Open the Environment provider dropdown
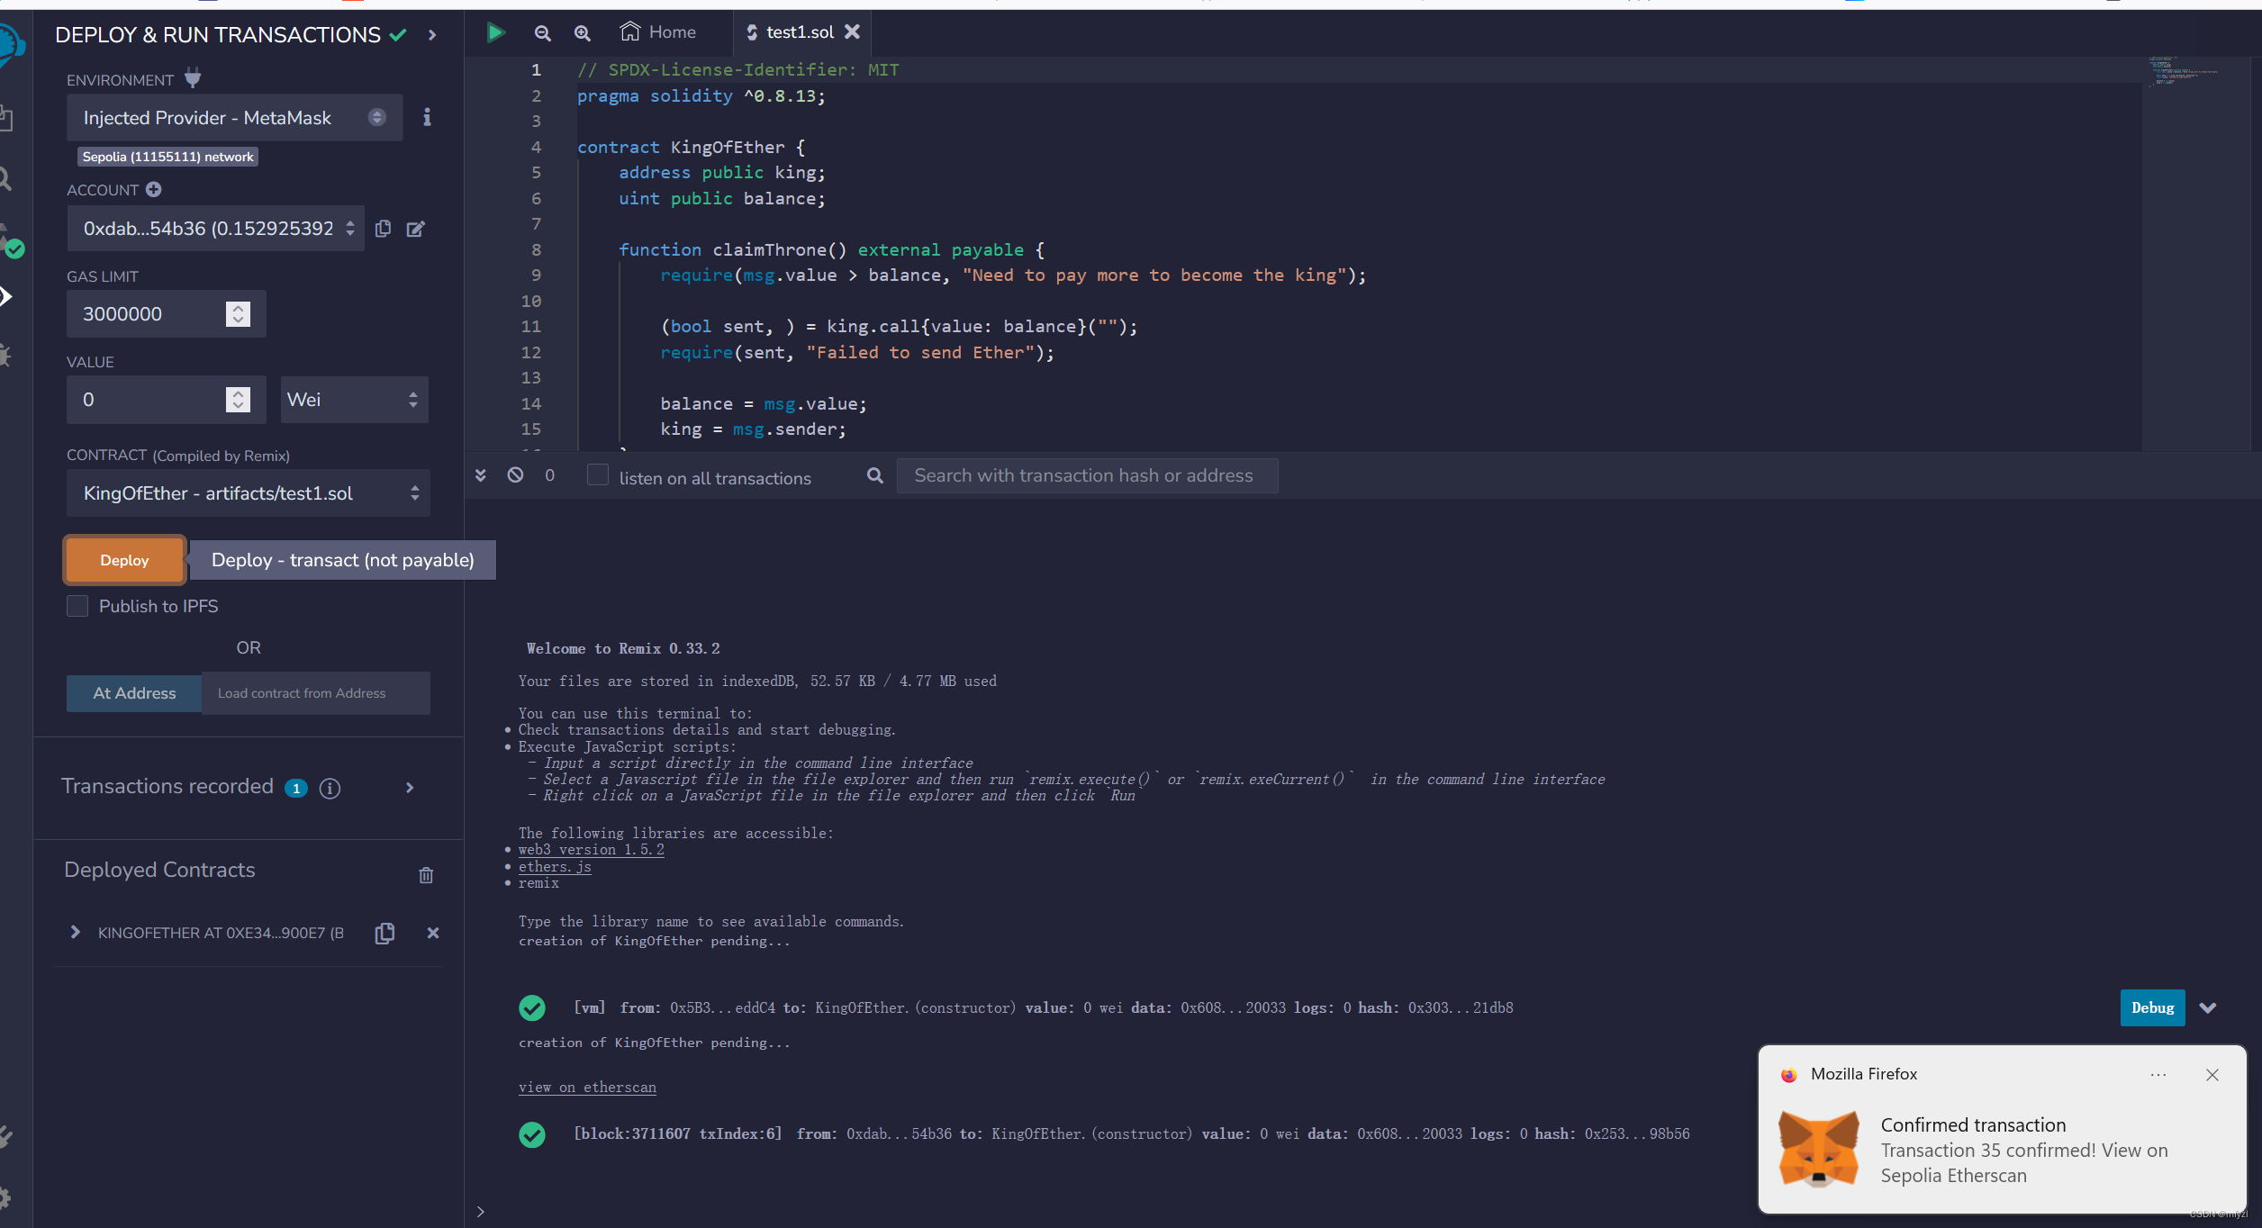 (x=234, y=118)
